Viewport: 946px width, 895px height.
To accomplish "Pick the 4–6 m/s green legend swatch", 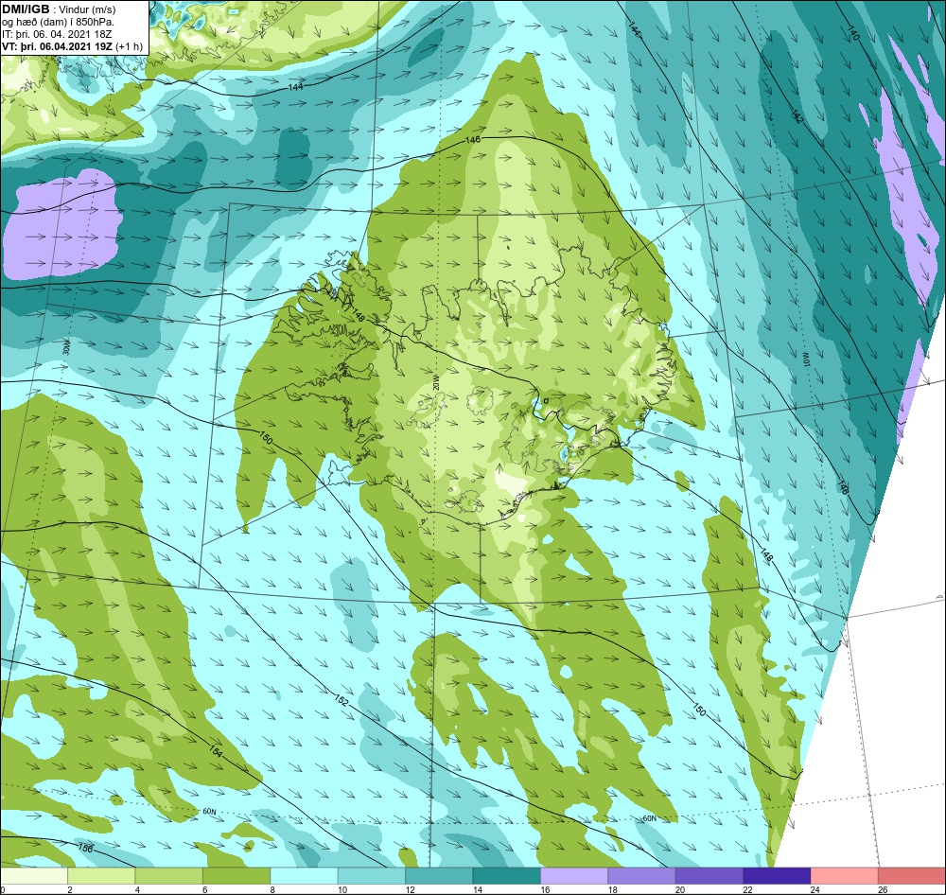I will click(x=169, y=876).
